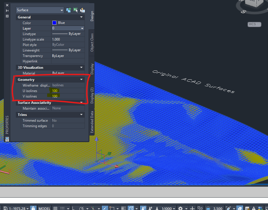268x210 pixels.
Task: Toggle auto-scale annotation icon
Action: [x=150, y=208]
